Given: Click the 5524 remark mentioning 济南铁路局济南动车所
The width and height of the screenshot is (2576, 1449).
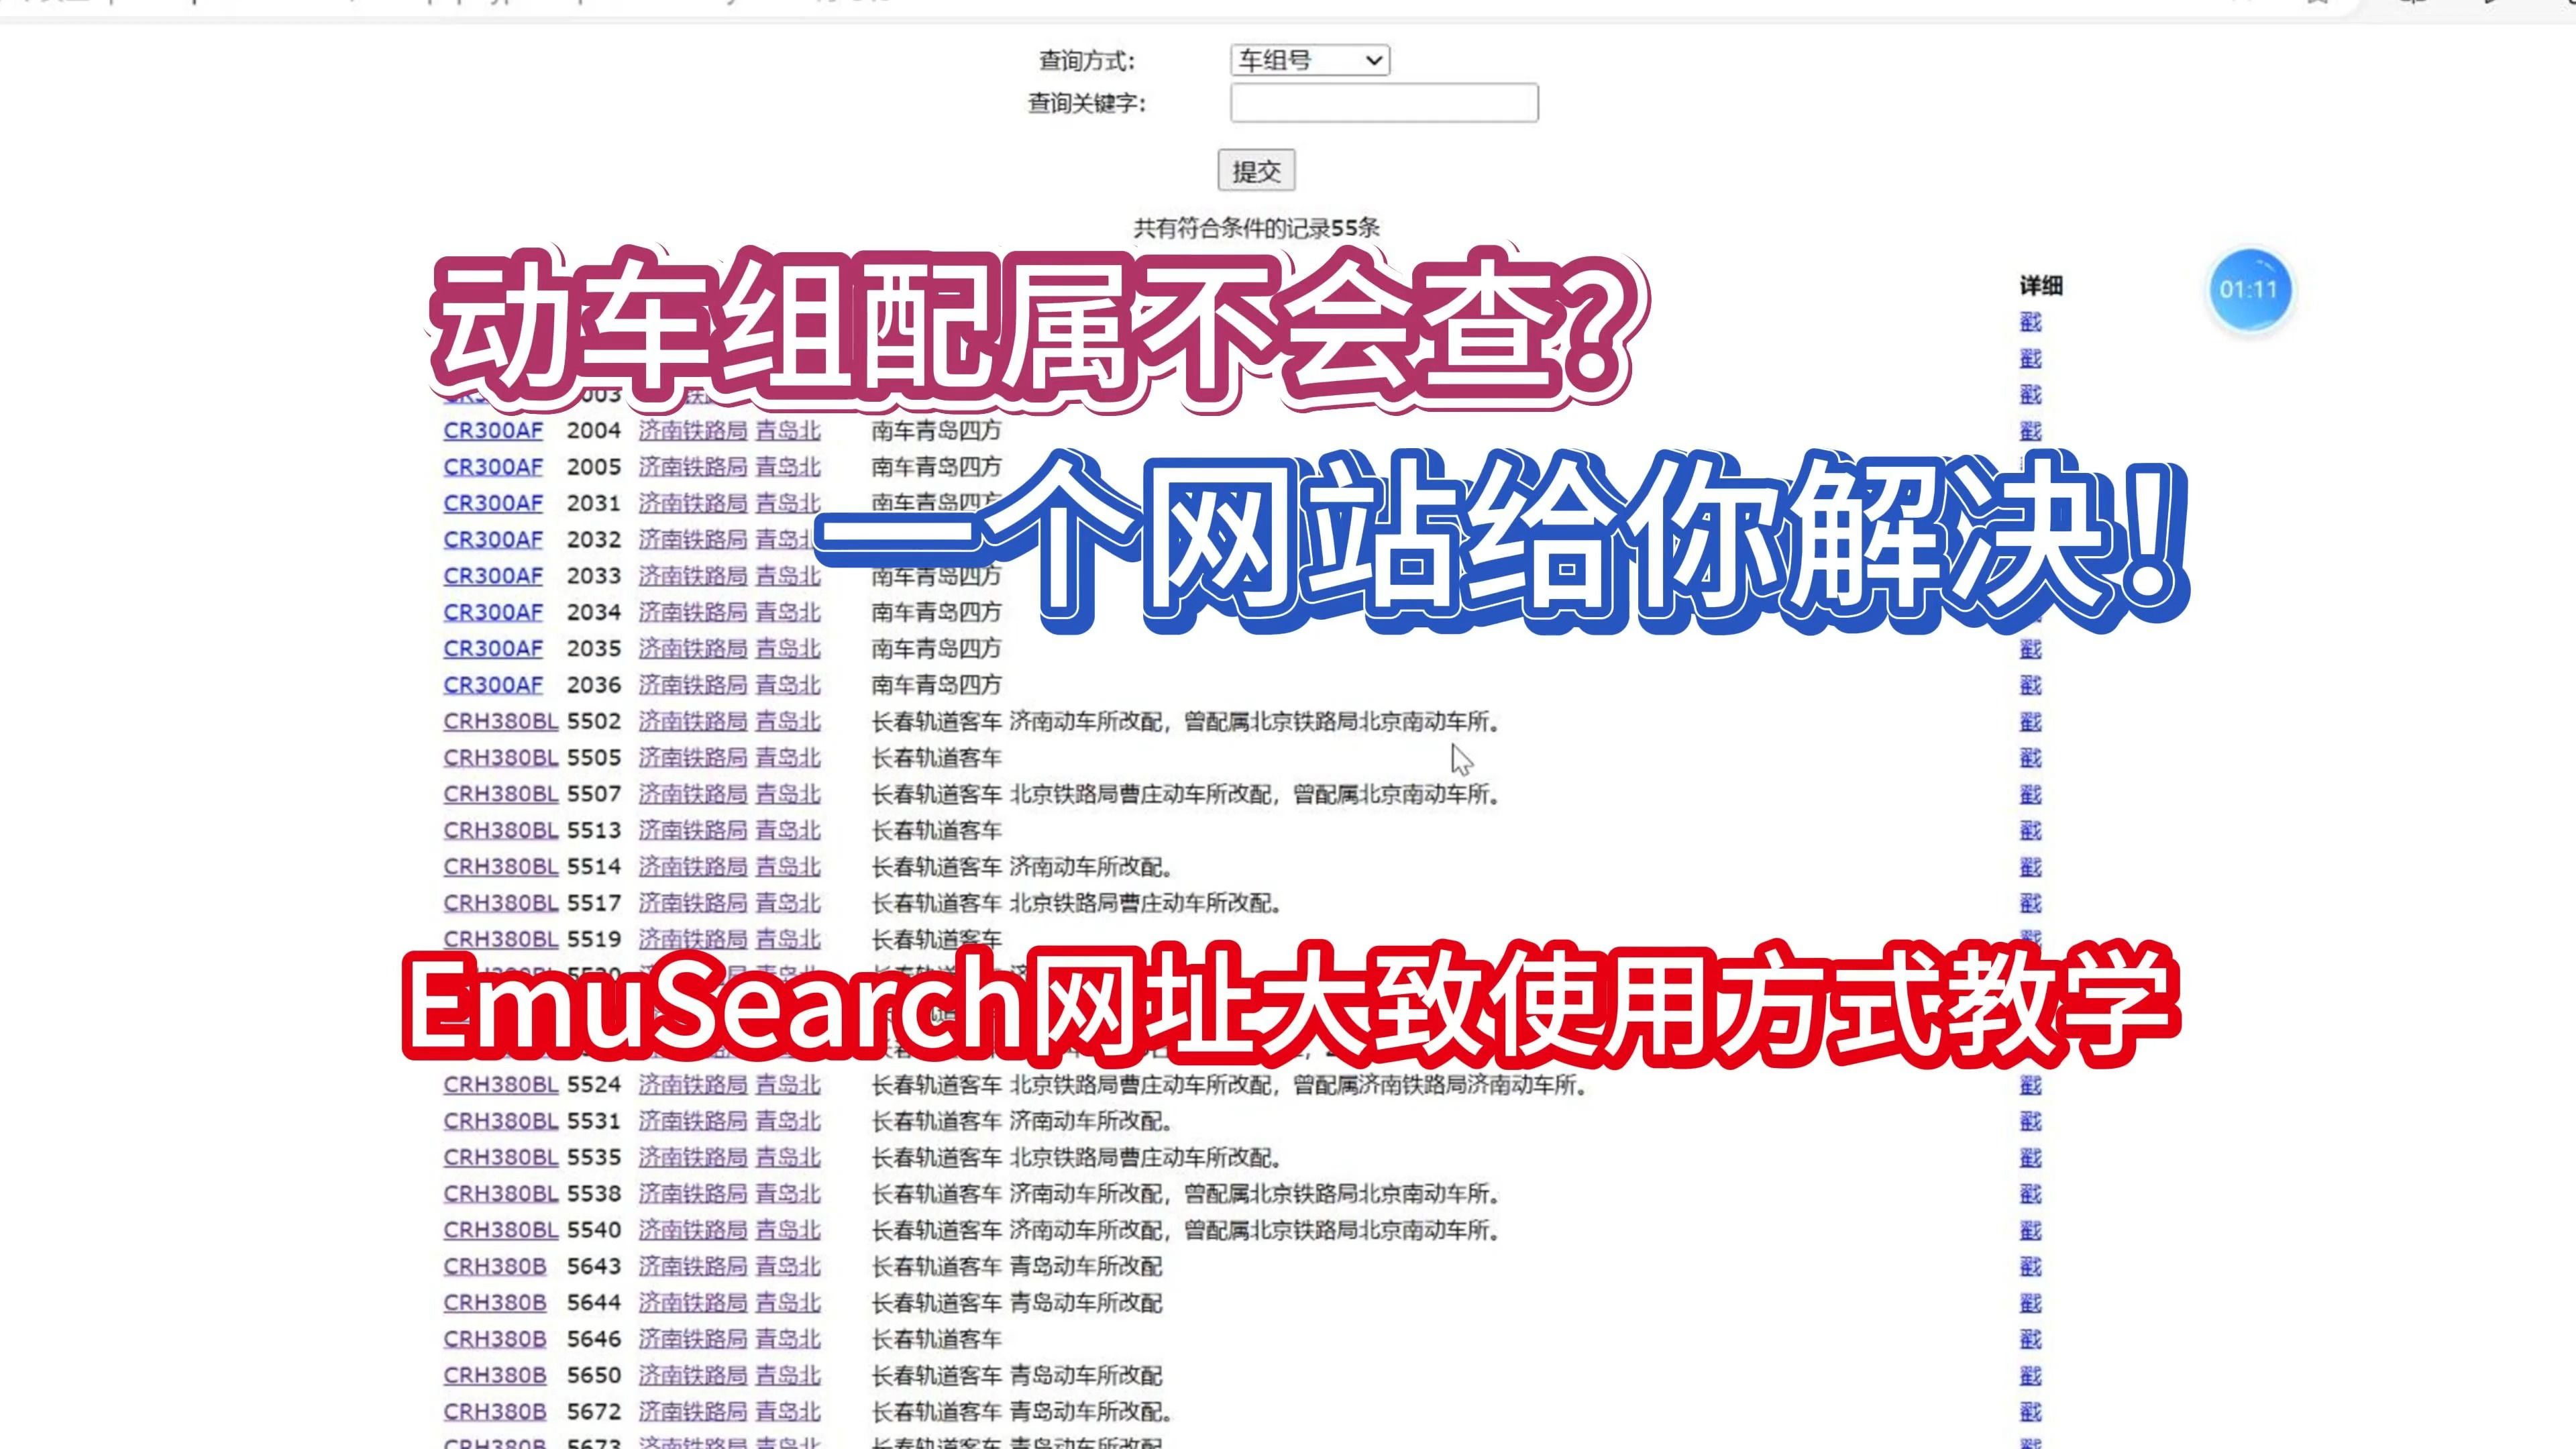Looking at the screenshot, I should tap(1298, 1085).
